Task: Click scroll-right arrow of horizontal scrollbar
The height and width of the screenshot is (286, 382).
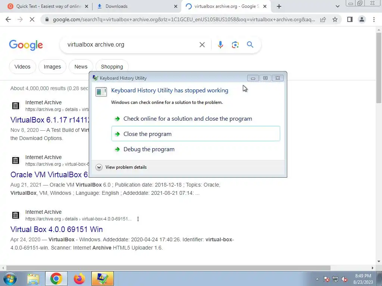Action: (x=372, y=268)
